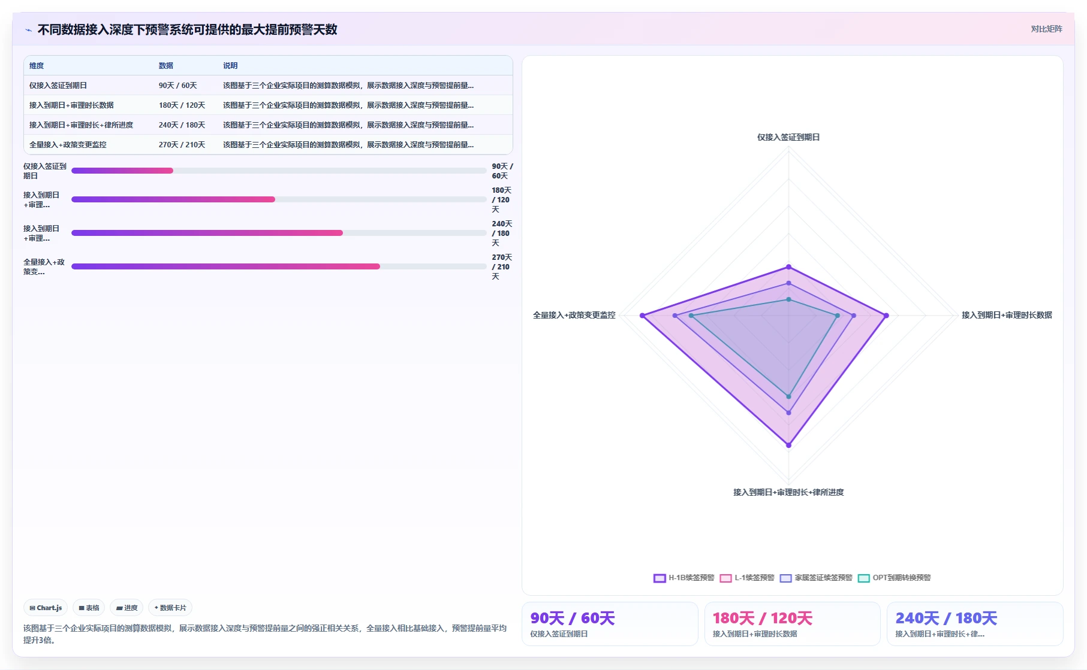
Task: Click the outermost purple radar point on right axis
Action: point(886,316)
